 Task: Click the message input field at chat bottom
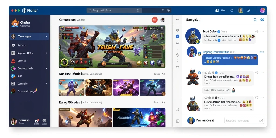[x=244, y=120]
